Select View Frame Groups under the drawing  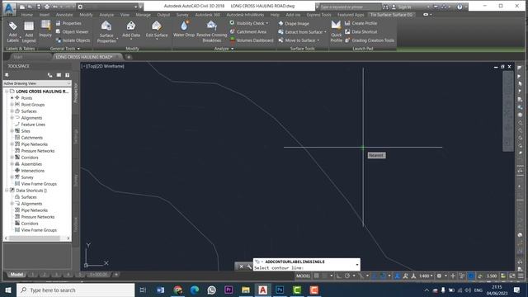pyautogui.click(x=39, y=184)
